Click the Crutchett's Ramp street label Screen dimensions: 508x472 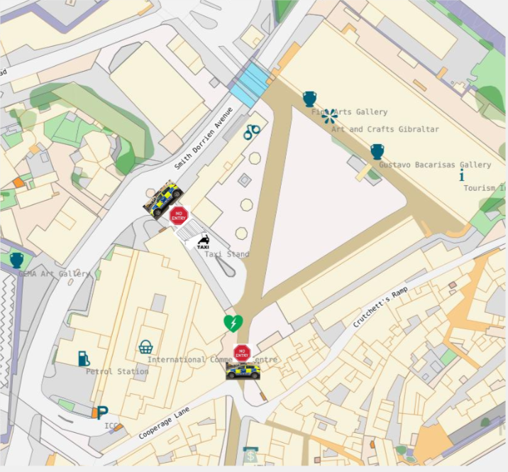(x=380, y=307)
